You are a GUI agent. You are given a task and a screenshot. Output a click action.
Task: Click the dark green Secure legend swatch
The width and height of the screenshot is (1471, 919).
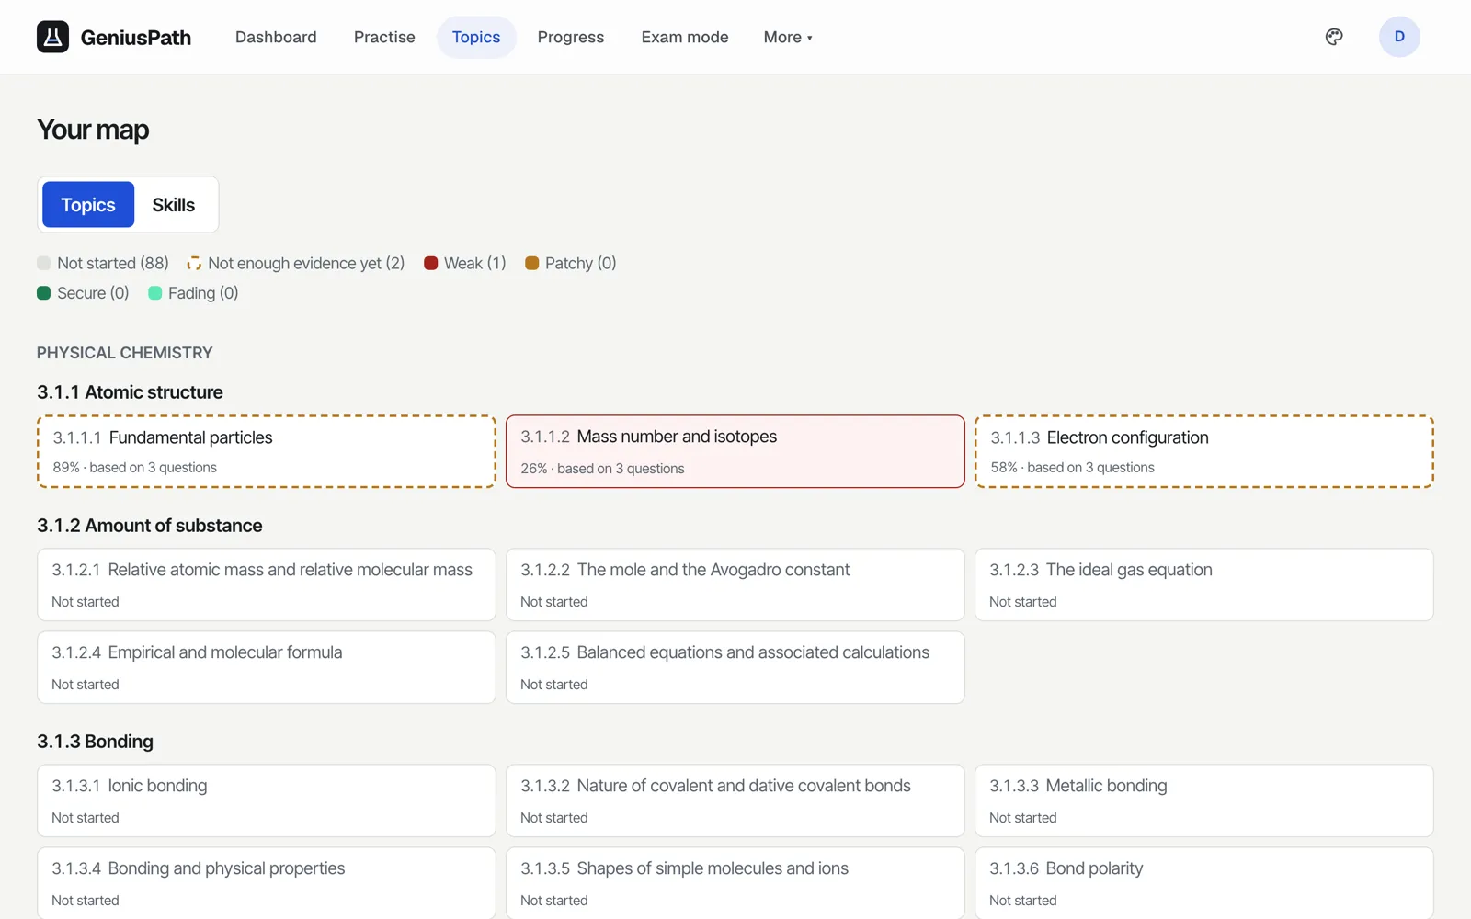(x=43, y=293)
